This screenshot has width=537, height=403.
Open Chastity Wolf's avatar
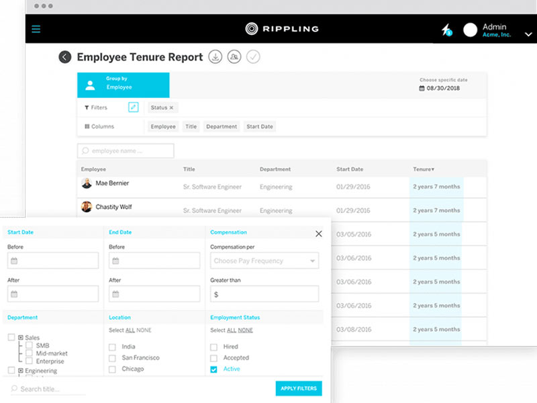pos(87,207)
